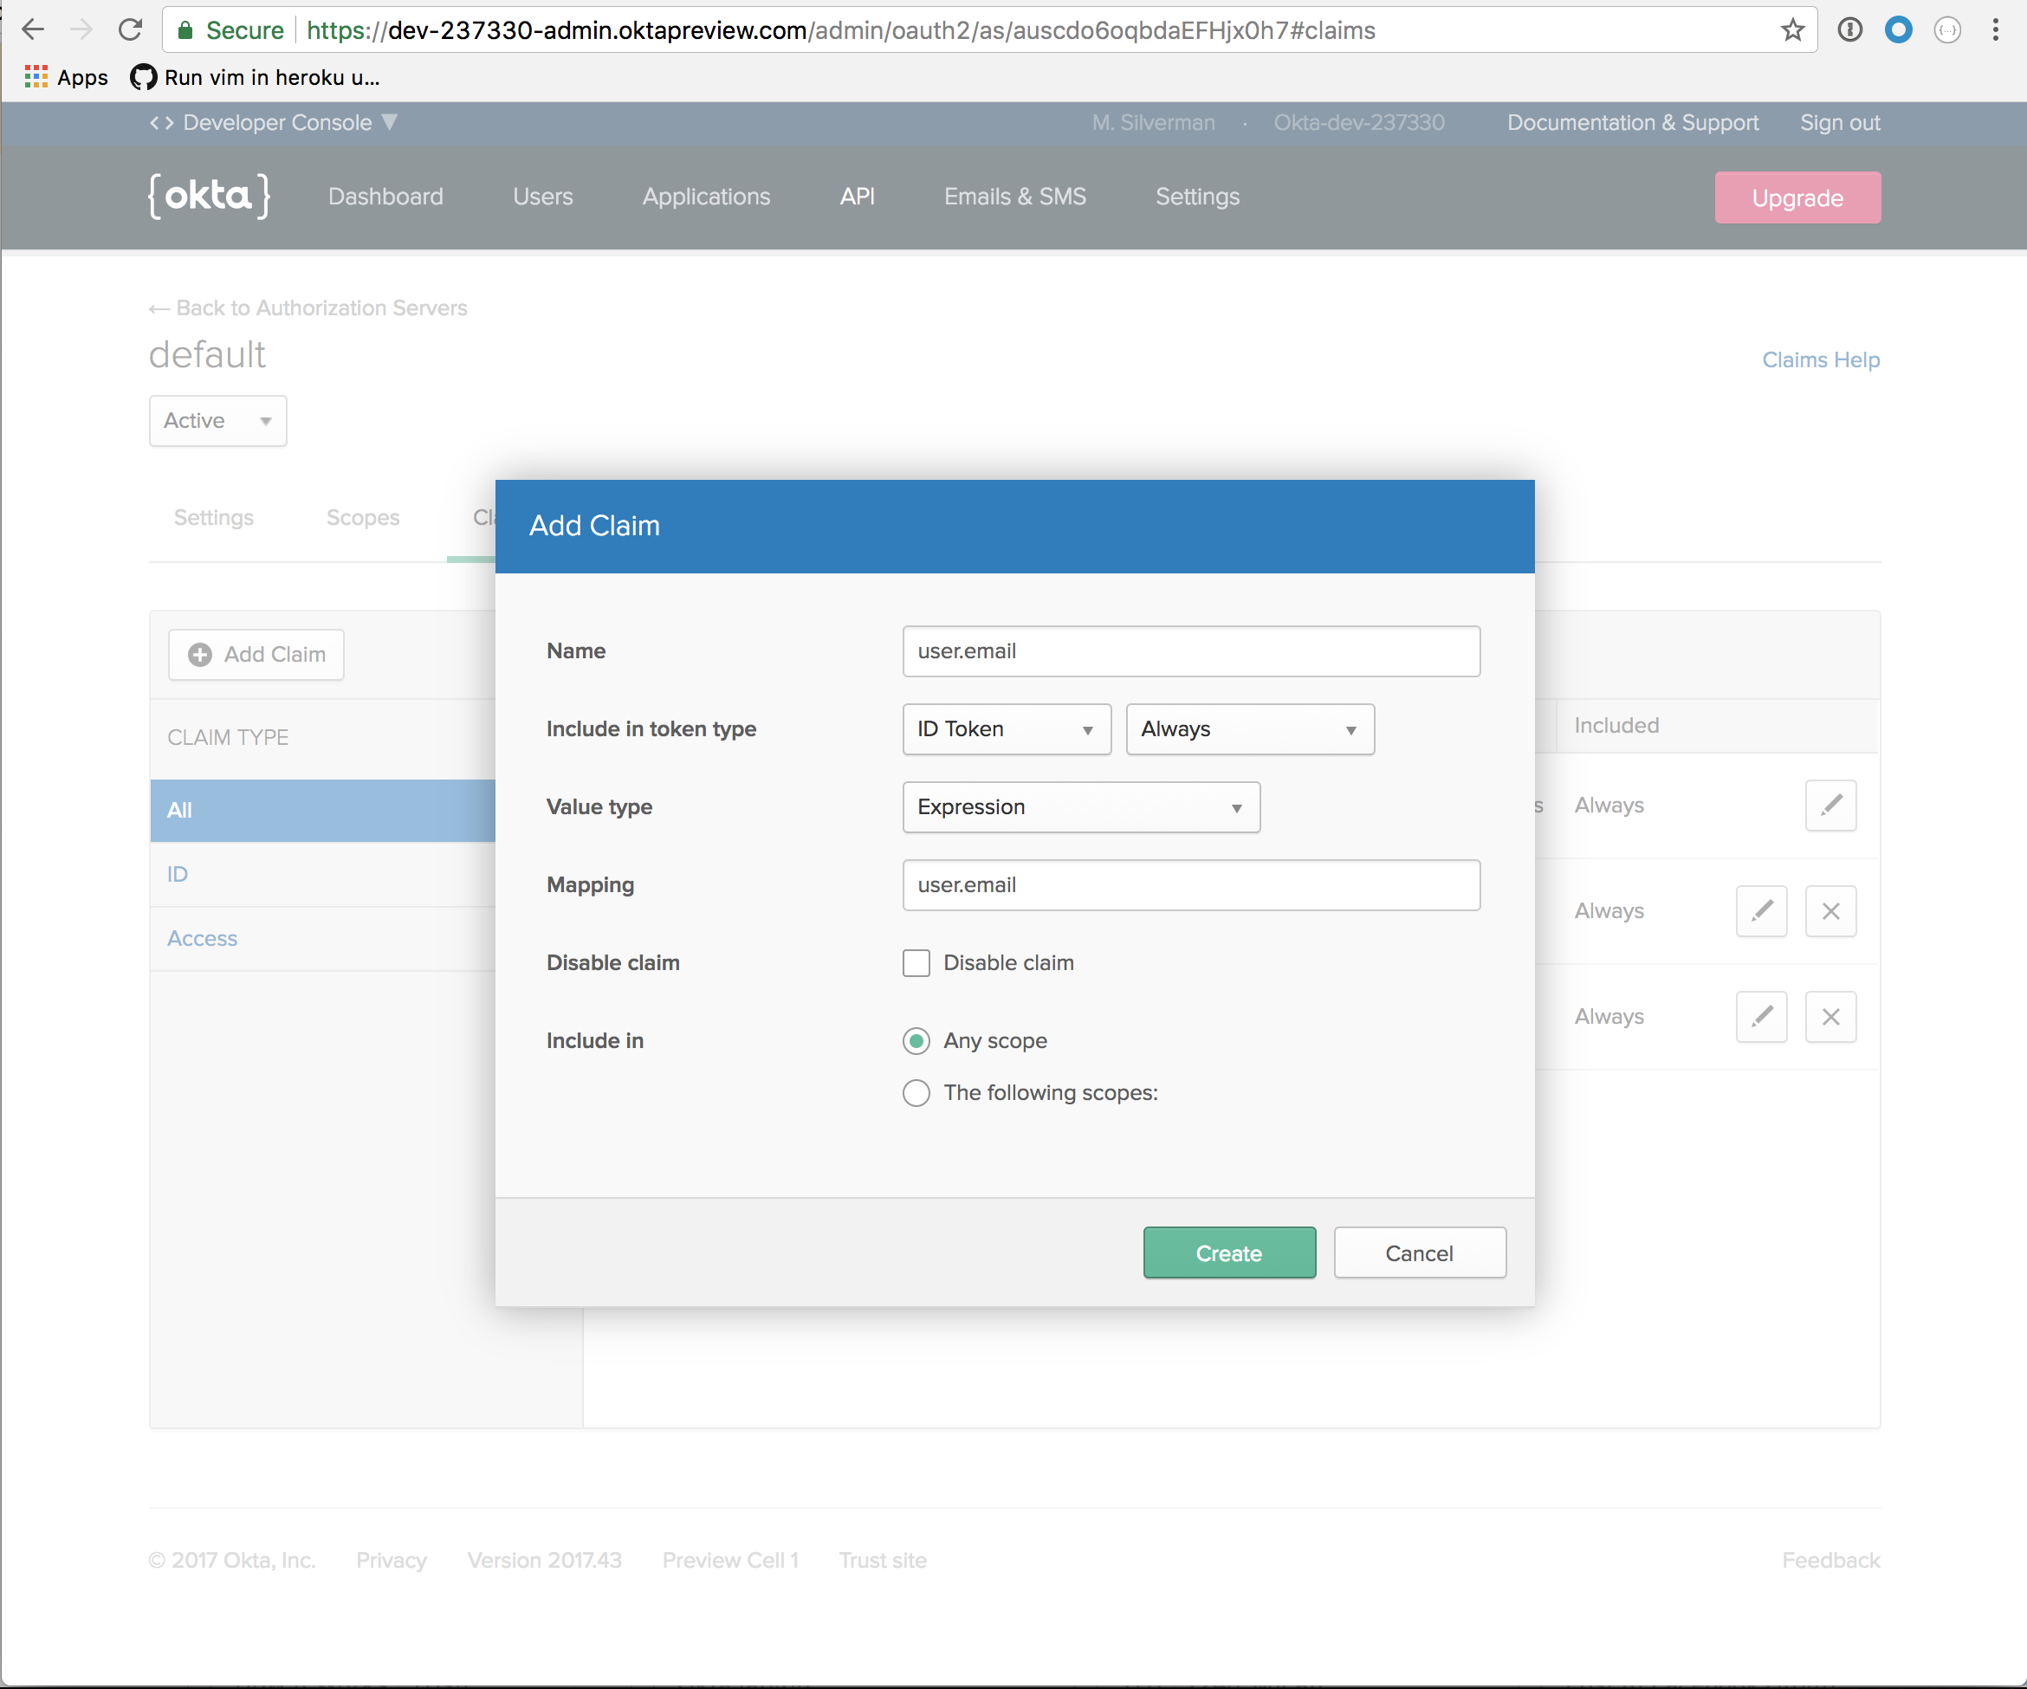Select The following scopes radio option
Screen dimensions: 2027x1689
[x=916, y=1092]
